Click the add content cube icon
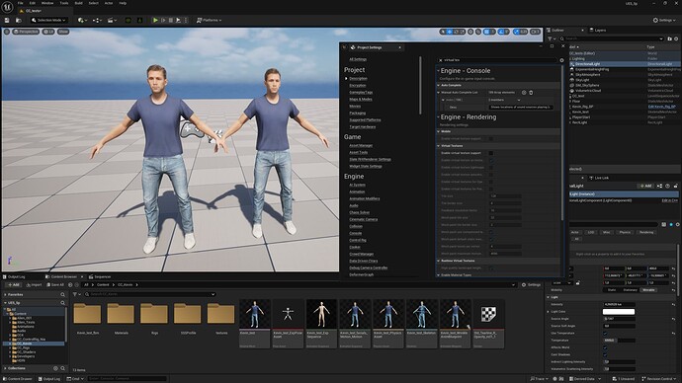This screenshot has width=682, height=383. coord(81,20)
